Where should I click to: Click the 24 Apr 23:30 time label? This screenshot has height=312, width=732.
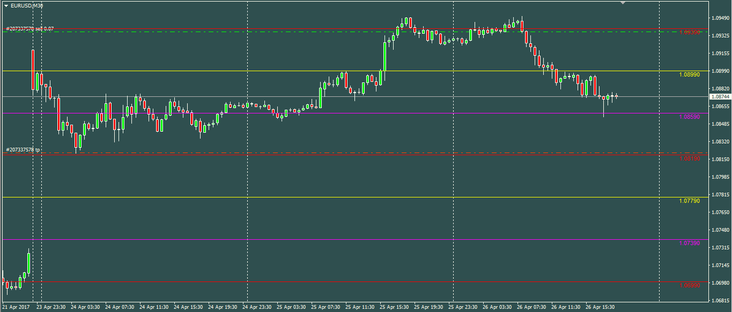click(257, 308)
